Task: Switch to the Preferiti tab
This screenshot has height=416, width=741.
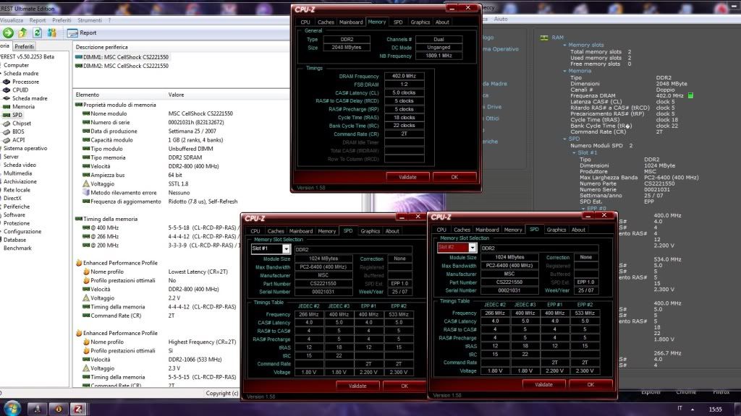Action: pyautogui.click(x=25, y=45)
